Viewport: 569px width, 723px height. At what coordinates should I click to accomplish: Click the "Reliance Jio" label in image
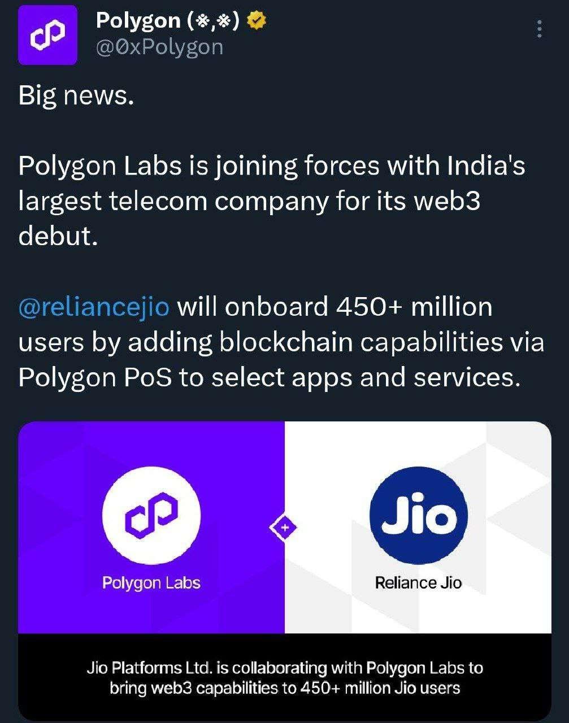pos(418,582)
